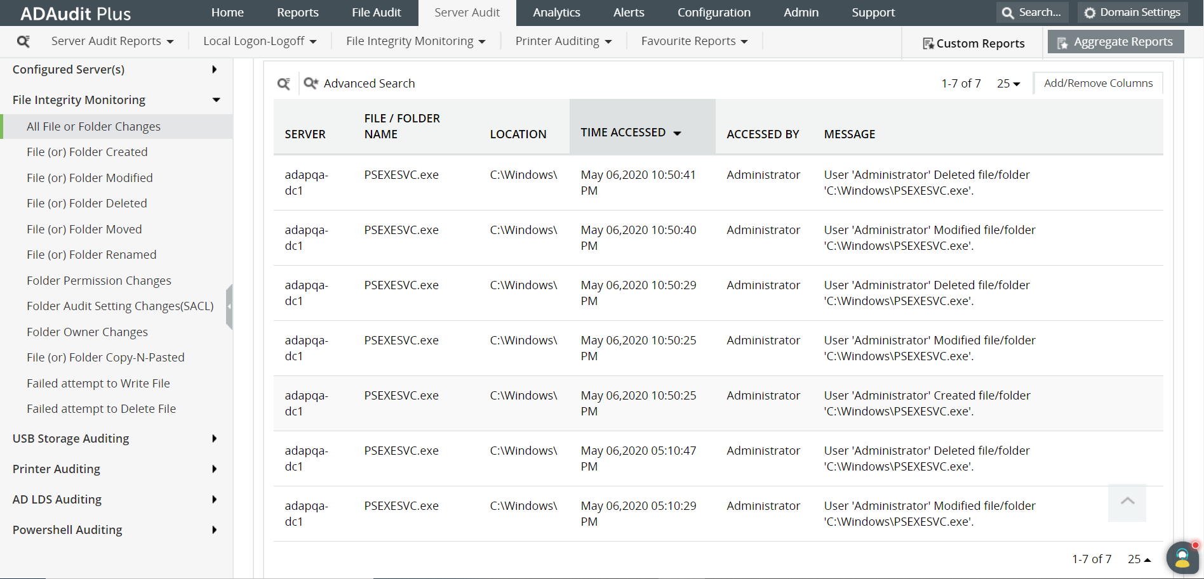The image size is (1204, 579).
Task: Collapse the left sidebar panel handle
Action: click(x=229, y=307)
